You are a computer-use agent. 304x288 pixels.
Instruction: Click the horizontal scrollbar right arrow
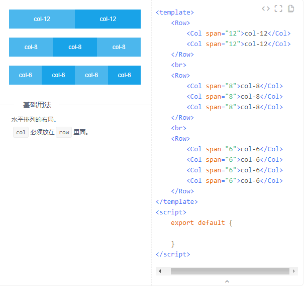[294, 271]
